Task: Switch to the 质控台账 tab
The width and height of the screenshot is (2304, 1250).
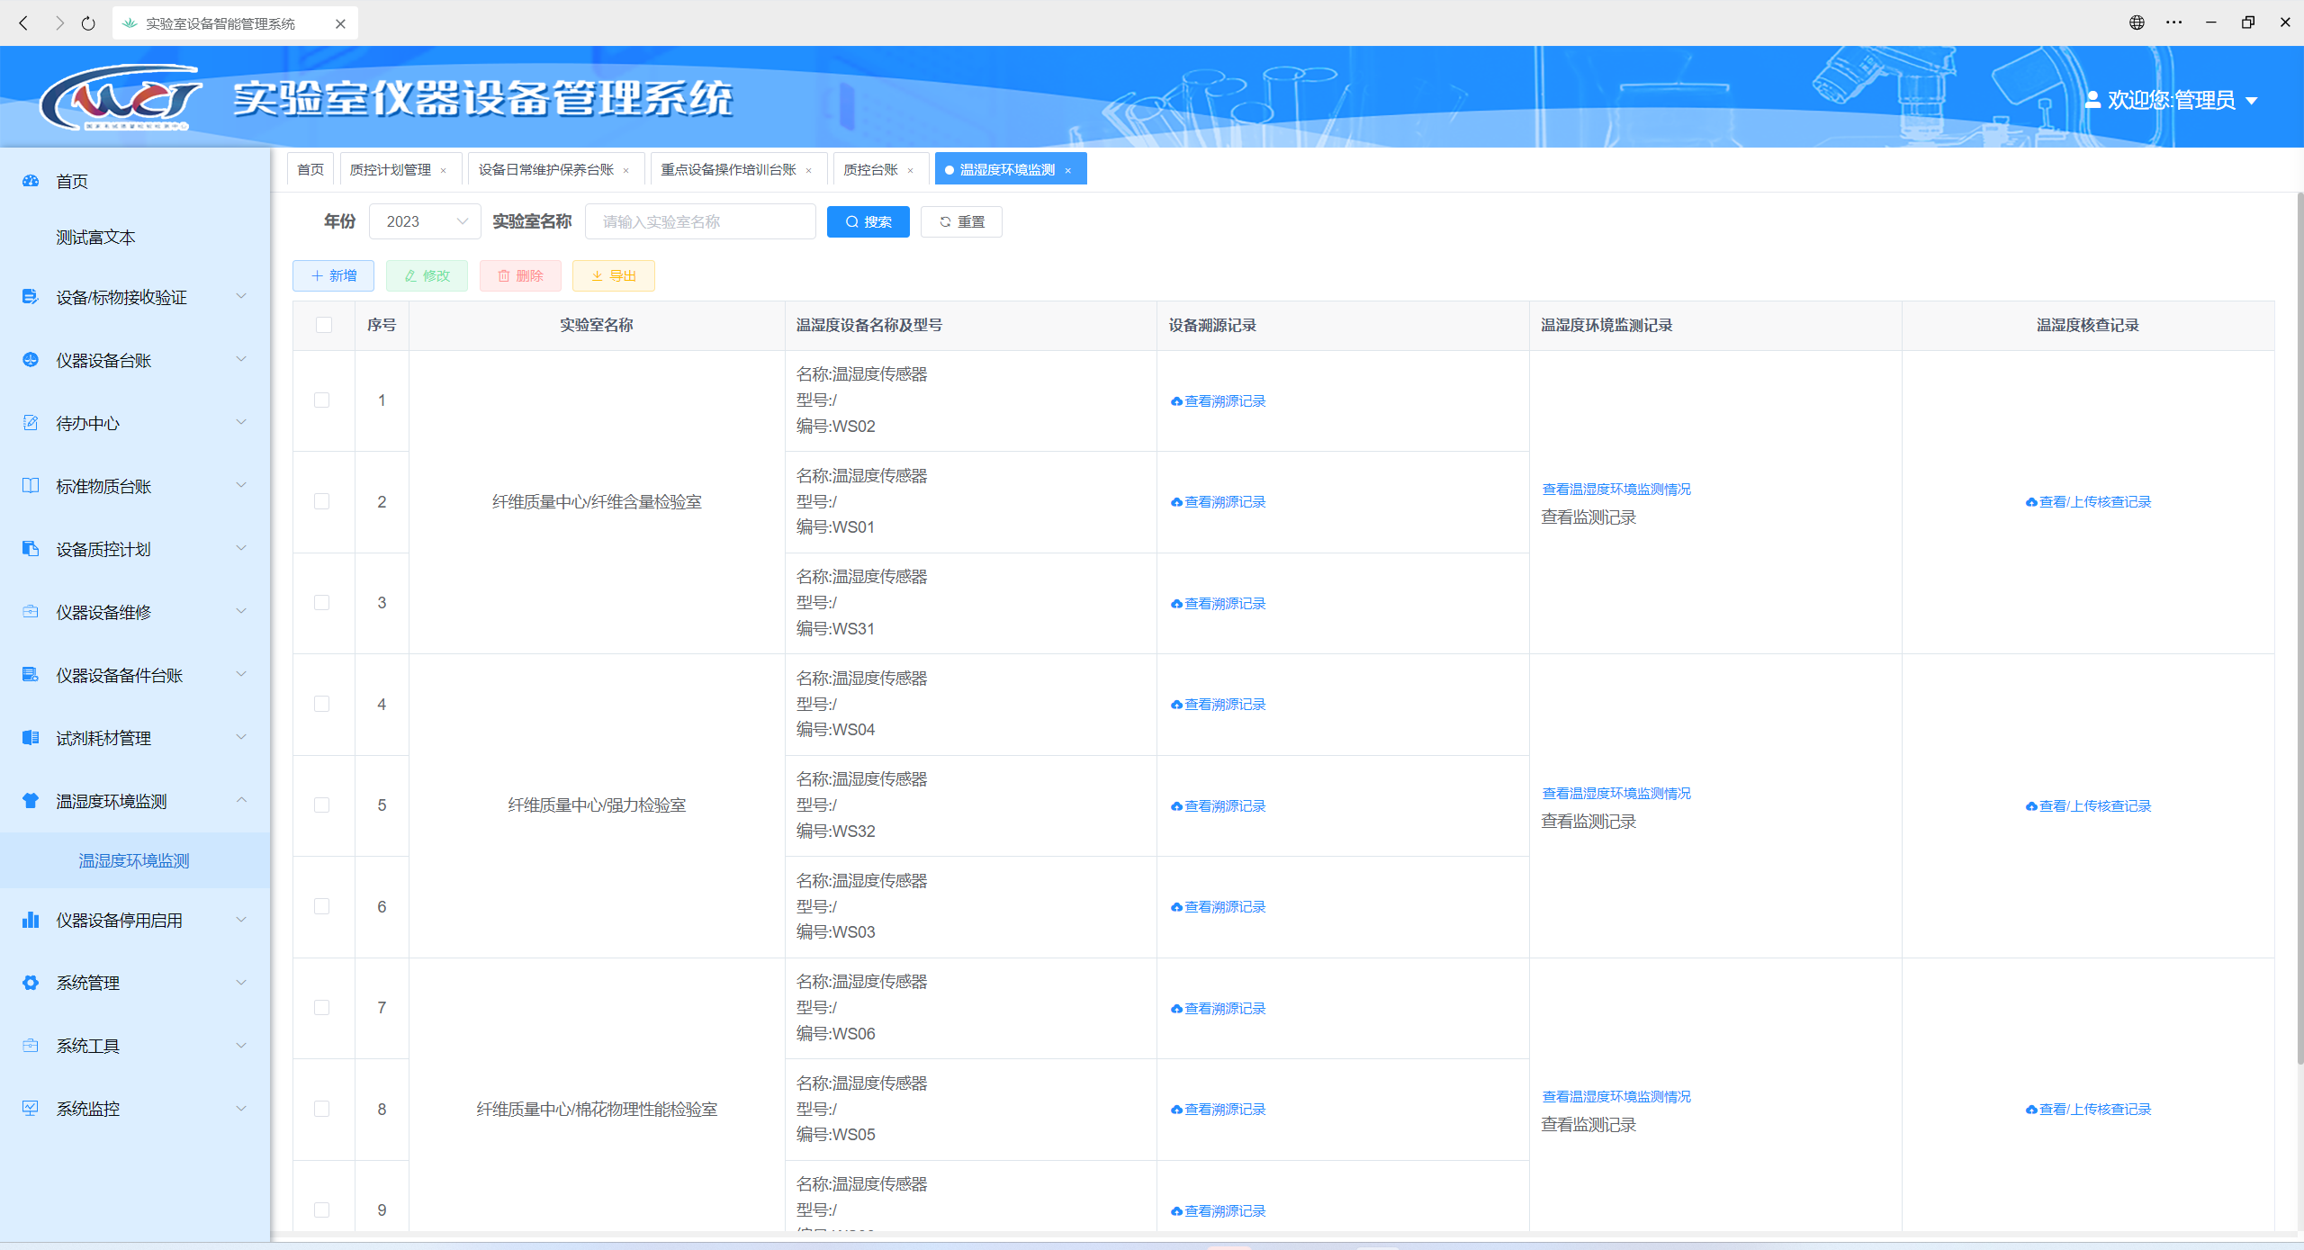Action: point(871,169)
